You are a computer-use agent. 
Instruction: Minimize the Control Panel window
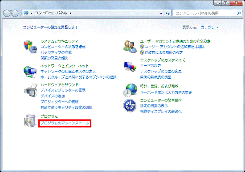tap(218, 3)
